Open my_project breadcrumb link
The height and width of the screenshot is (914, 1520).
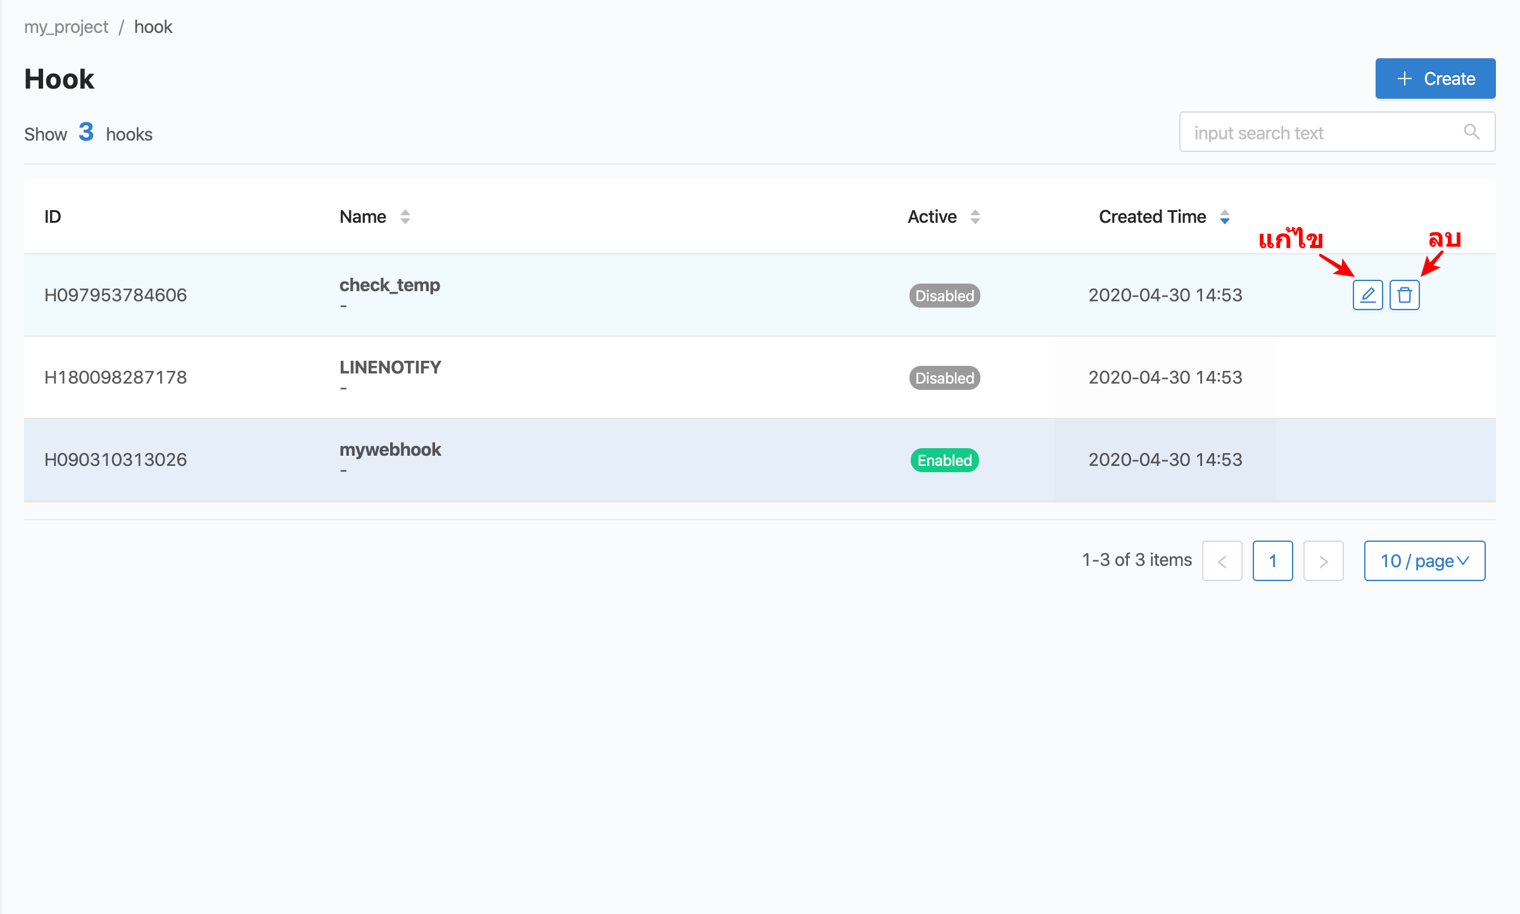[x=66, y=27]
